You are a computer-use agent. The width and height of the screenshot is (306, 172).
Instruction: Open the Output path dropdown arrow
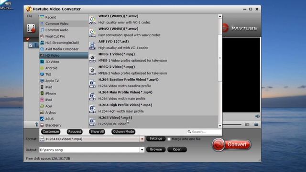tap(142, 150)
